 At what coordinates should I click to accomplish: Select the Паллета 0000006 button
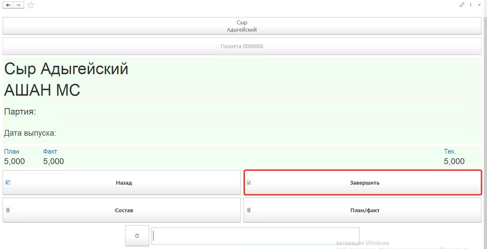coord(242,46)
